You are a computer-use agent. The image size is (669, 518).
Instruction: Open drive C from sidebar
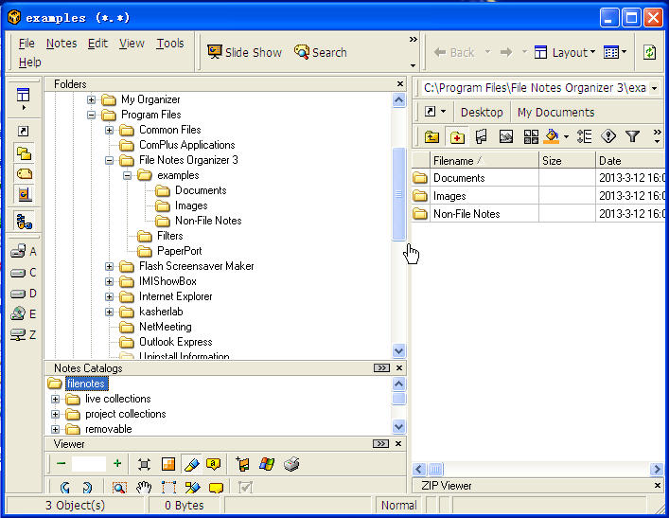pyautogui.click(x=24, y=273)
